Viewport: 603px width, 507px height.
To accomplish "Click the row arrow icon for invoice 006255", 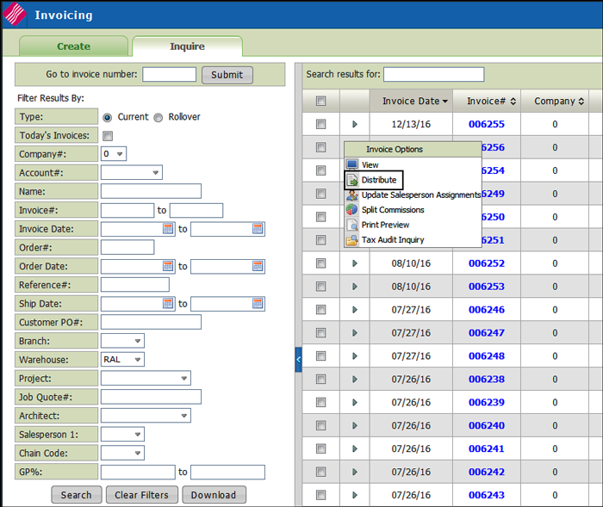I will pyautogui.click(x=354, y=125).
